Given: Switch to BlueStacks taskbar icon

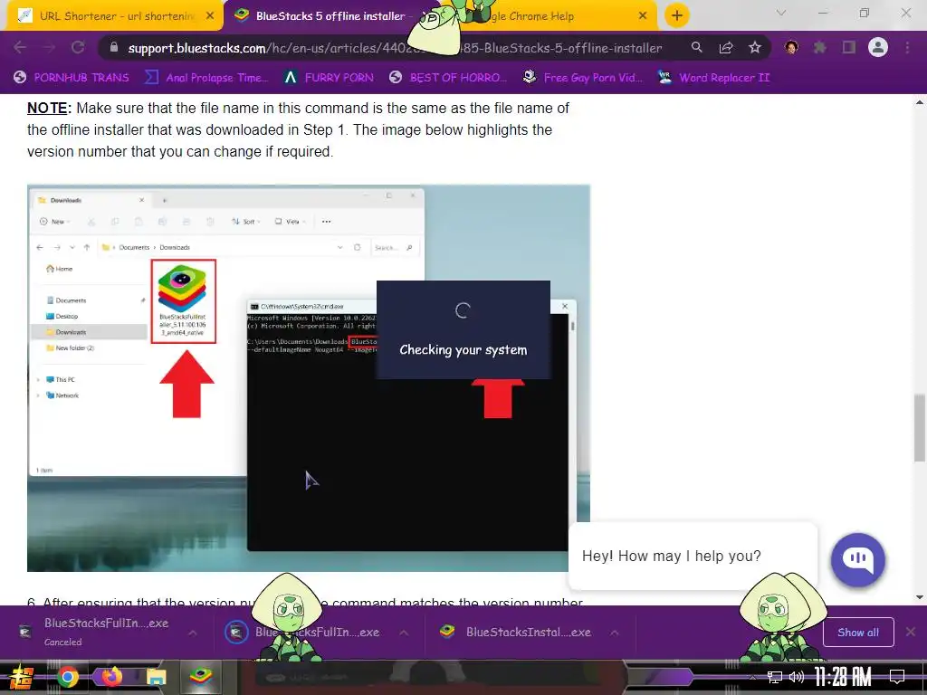Looking at the screenshot, I should [x=201, y=676].
